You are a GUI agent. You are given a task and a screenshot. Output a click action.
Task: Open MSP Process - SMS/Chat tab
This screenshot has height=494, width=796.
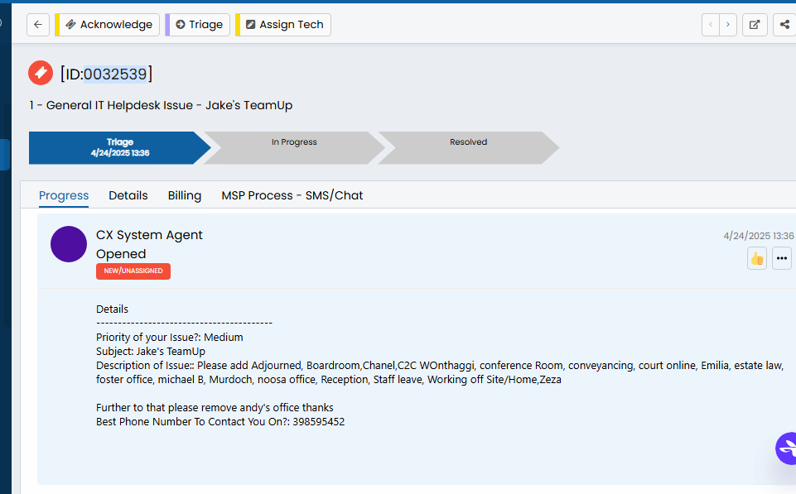tap(292, 195)
